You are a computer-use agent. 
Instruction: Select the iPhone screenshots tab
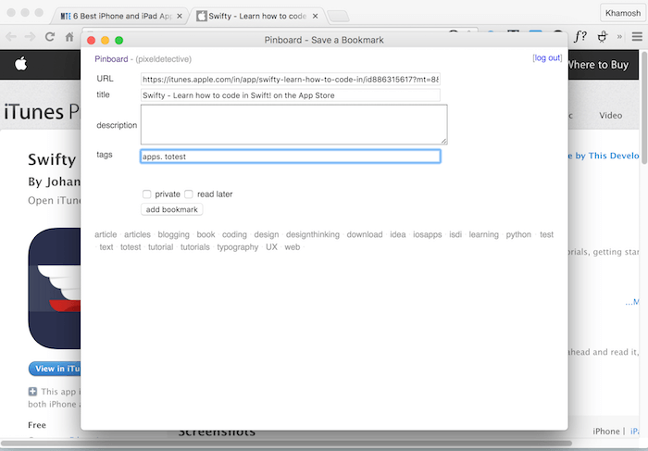606,432
